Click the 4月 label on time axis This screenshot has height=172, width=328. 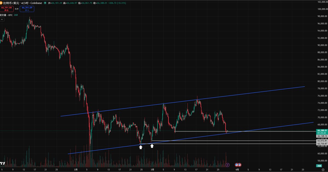point(237,170)
